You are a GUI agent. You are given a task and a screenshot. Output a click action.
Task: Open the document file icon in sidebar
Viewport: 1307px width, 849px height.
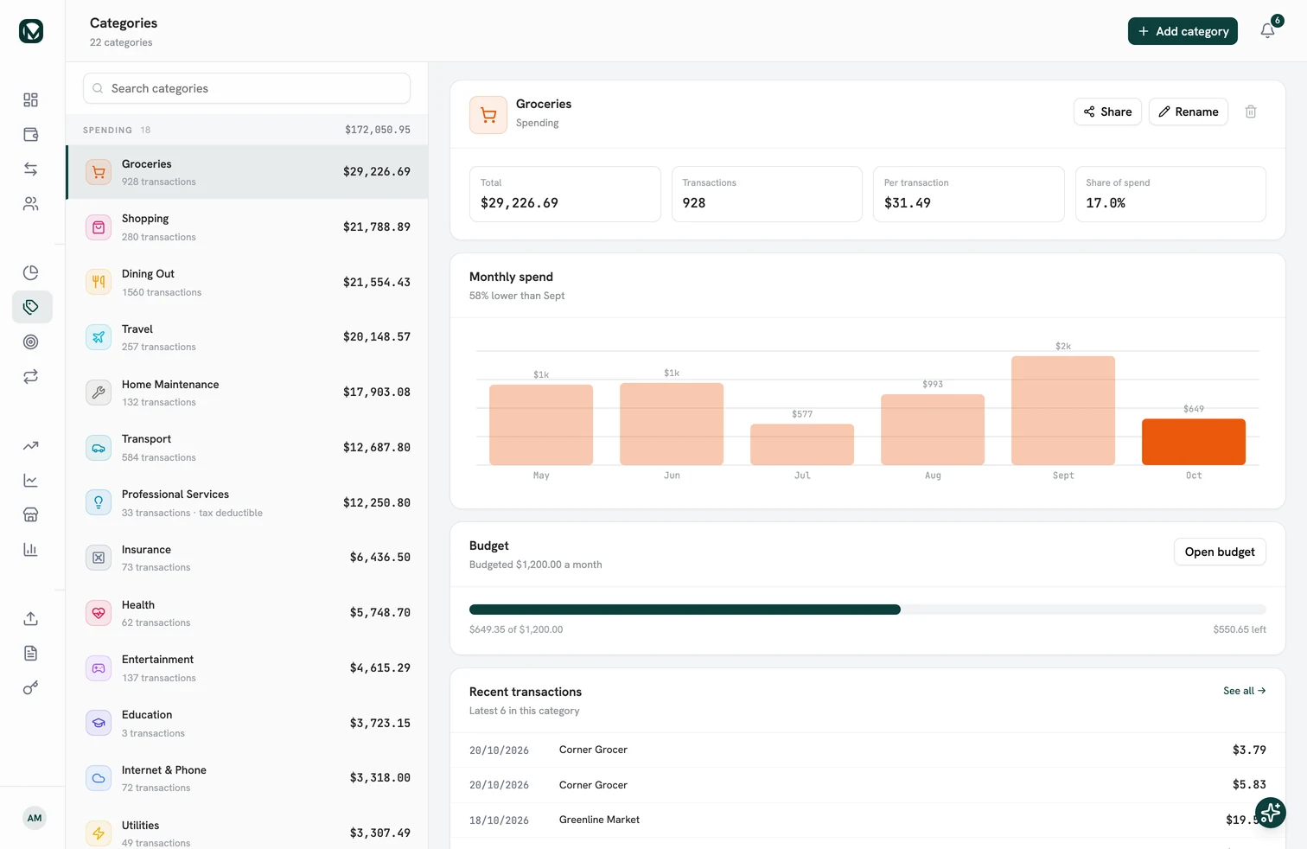click(x=31, y=654)
